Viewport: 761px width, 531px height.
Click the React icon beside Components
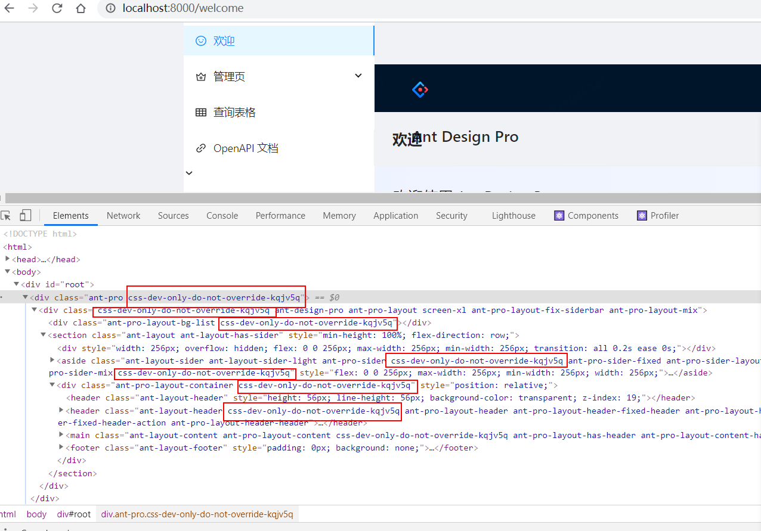click(559, 215)
